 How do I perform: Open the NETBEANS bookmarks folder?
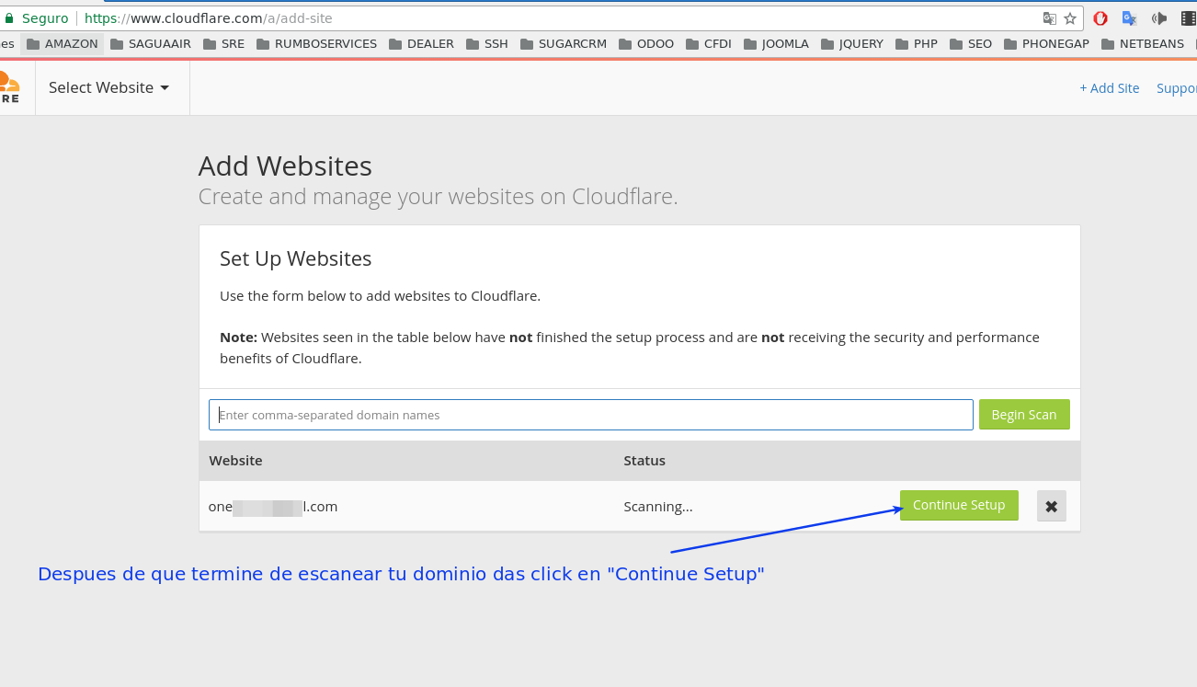pos(1143,43)
